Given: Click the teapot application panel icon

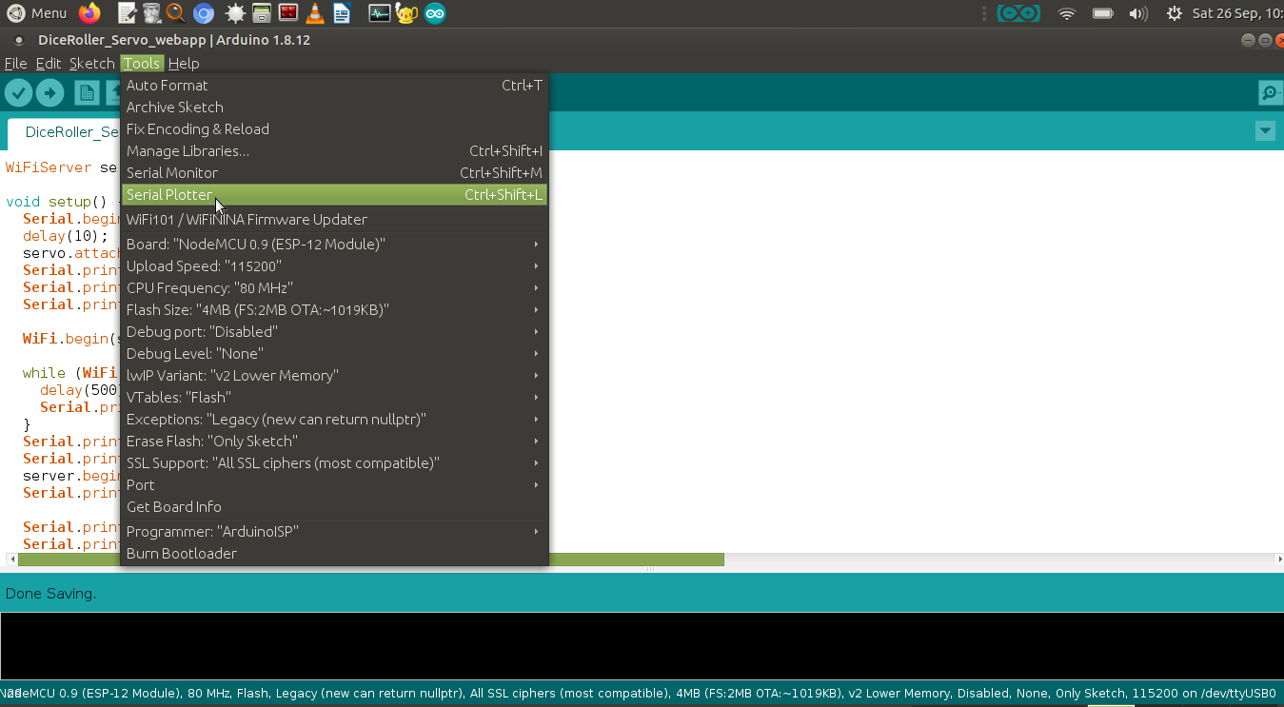Looking at the screenshot, I should point(406,13).
